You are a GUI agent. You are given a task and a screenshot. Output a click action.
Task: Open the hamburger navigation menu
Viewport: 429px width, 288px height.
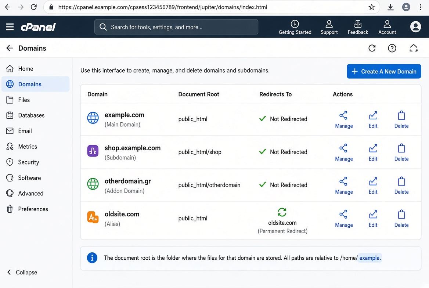click(x=10, y=27)
